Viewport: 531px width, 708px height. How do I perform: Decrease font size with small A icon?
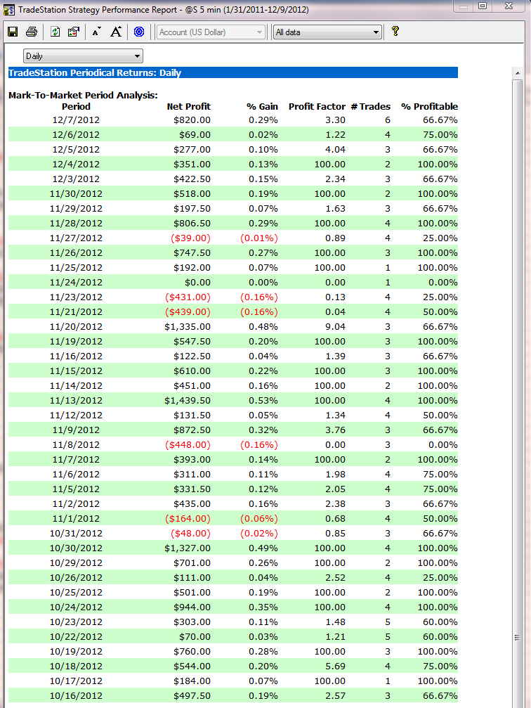(x=96, y=32)
